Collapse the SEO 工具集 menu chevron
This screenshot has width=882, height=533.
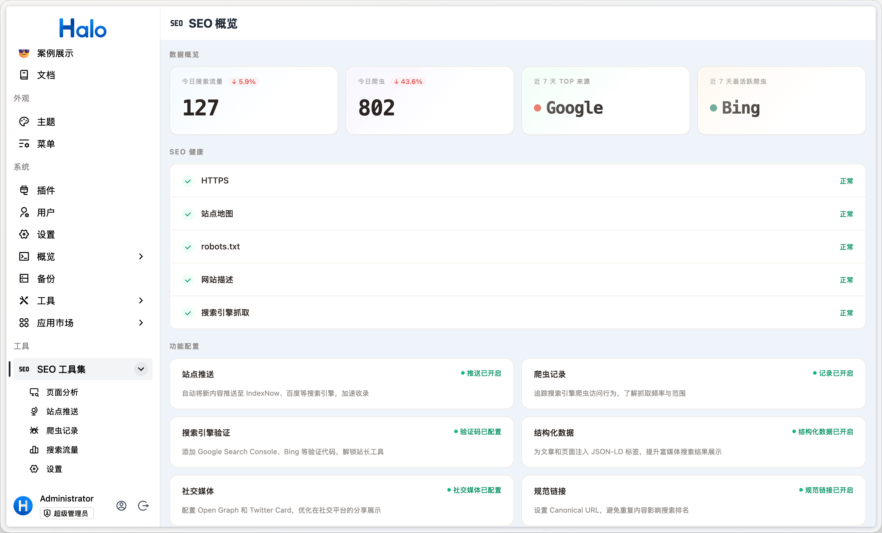141,369
